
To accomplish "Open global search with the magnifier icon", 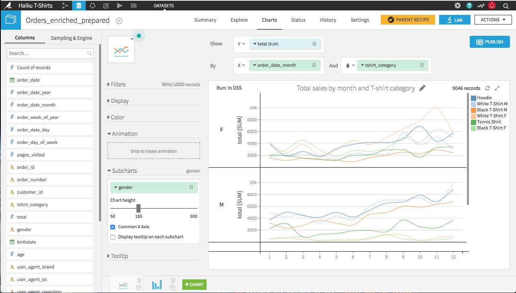I will [x=506, y=6].
